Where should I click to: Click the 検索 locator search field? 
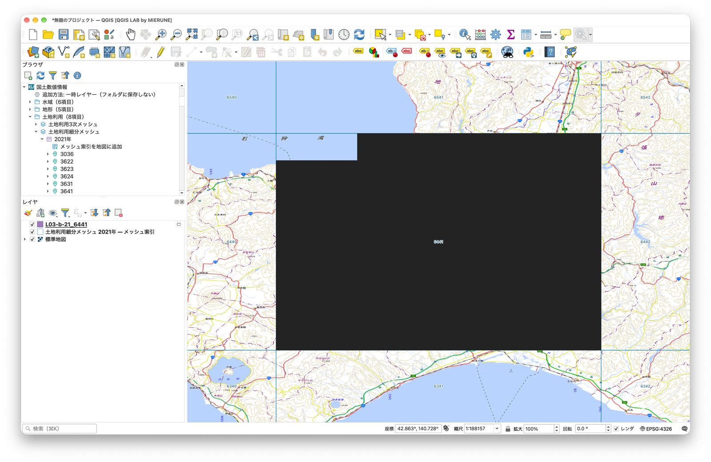click(x=60, y=429)
